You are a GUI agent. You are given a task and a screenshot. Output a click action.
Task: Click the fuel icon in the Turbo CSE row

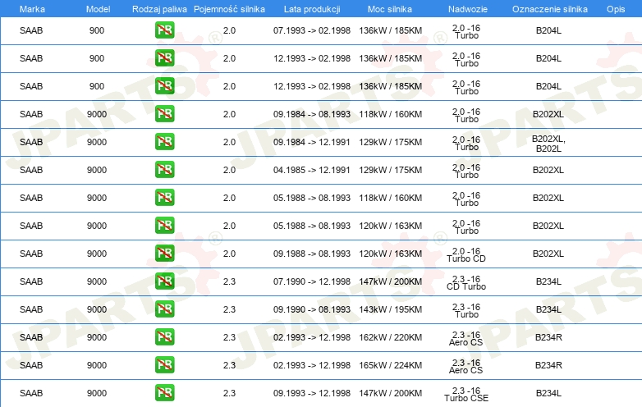[x=164, y=393]
